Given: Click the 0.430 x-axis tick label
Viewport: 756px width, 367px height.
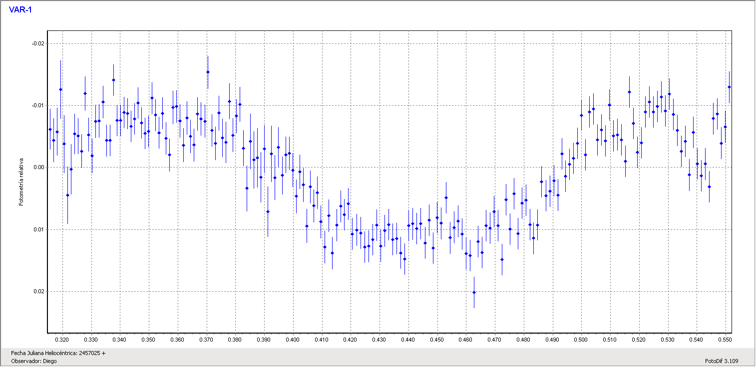Looking at the screenshot, I should click(x=379, y=340).
